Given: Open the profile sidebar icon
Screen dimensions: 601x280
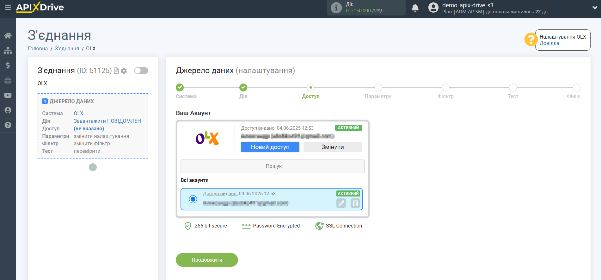Looking at the screenshot, I should [8, 110].
